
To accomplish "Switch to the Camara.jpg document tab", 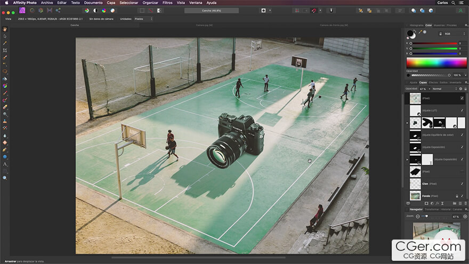I will point(205,25).
